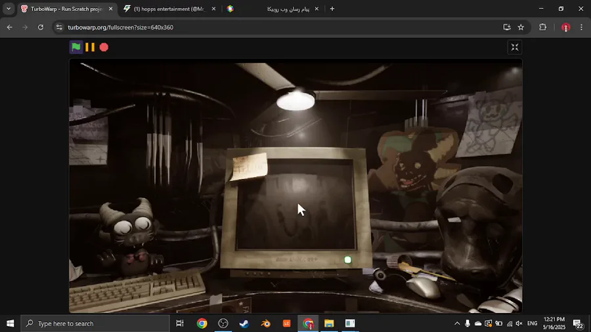Image resolution: width=591 pixels, height=332 pixels.
Task: Pause the project with the yellow pause icon
Action: [x=90, y=47]
